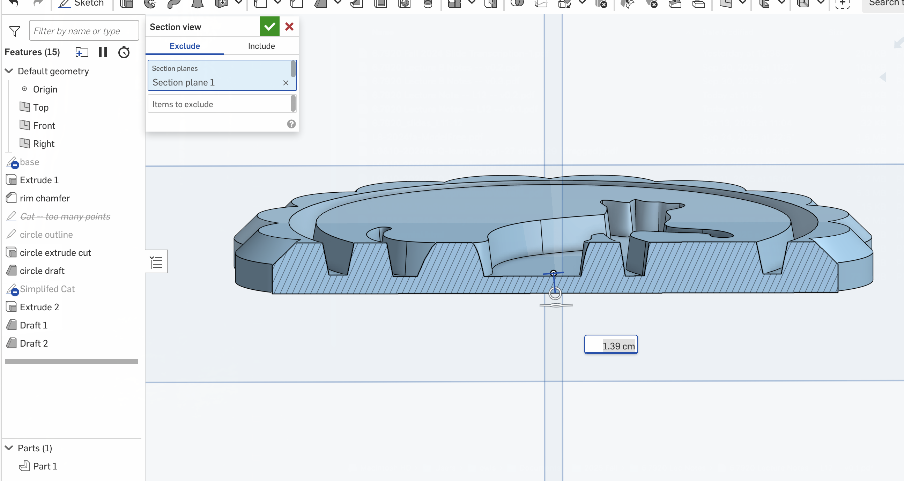Click the rollback pause bars icon
Image resolution: width=904 pixels, height=481 pixels.
point(103,52)
